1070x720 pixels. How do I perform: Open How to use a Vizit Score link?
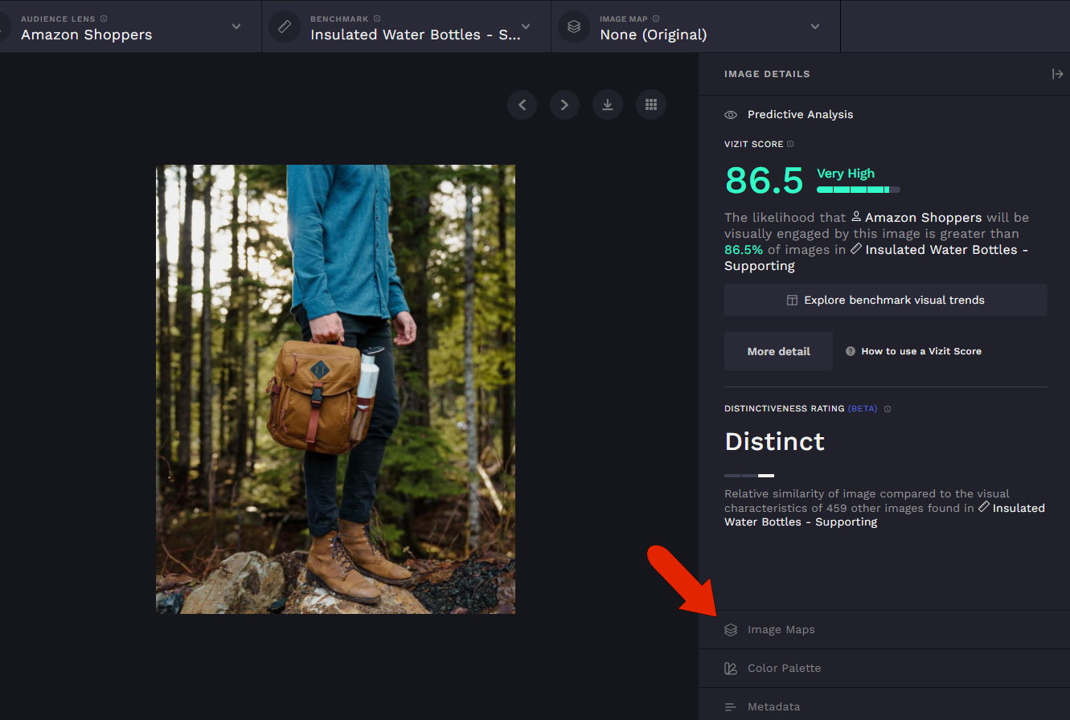(920, 351)
